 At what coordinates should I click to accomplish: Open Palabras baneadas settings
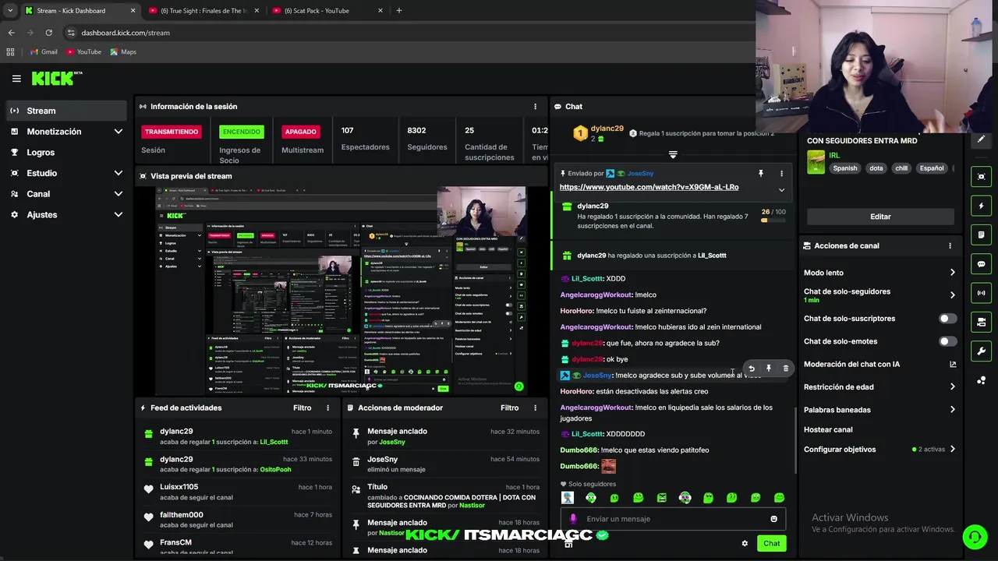tap(879, 410)
